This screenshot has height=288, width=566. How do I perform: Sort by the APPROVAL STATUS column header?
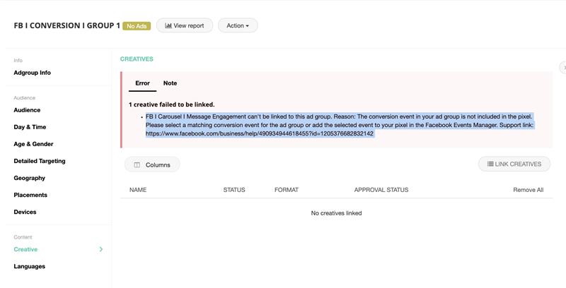click(381, 190)
